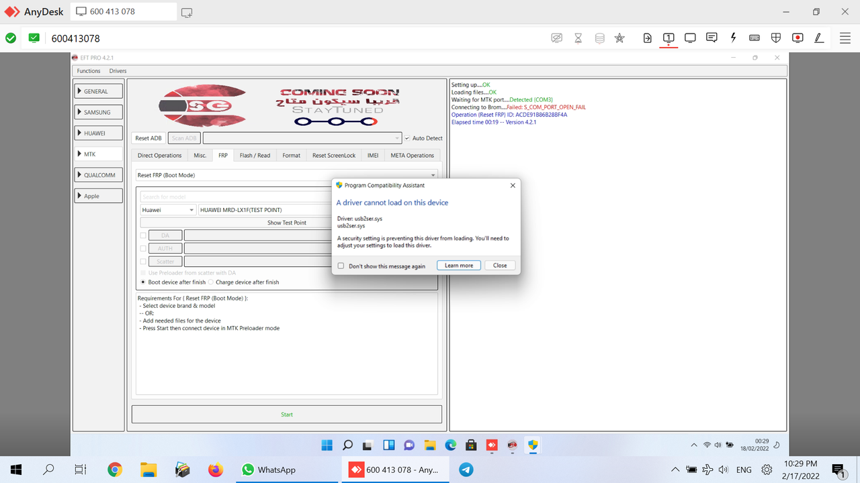This screenshot has width=860, height=483.
Task: Click the AnyDesk privacy screen icon
Action: (x=556, y=38)
